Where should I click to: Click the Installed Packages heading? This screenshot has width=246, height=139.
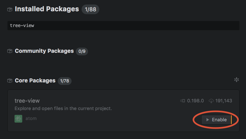tap(47, 9)
